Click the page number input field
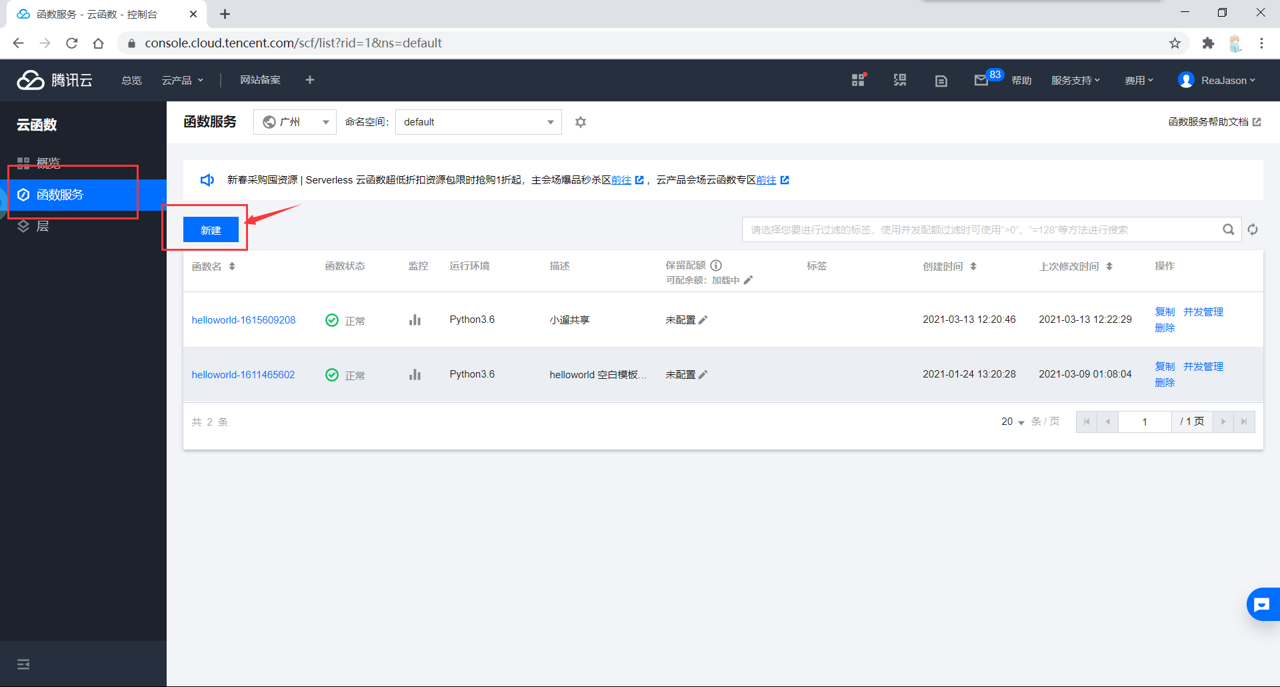The image size is (1280, 687). [1145, 422]
